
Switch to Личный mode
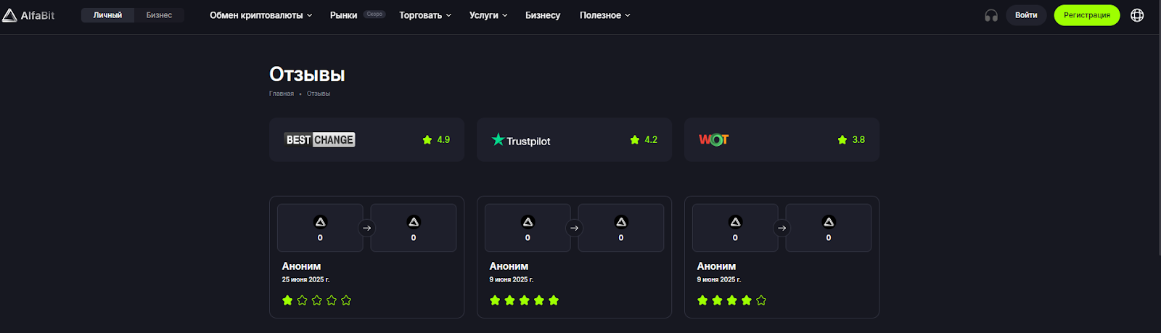pyautogui.click(x=107, y=15)
